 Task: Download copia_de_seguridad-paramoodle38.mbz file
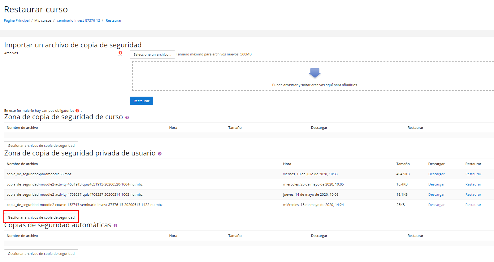[x=436, y=174]
